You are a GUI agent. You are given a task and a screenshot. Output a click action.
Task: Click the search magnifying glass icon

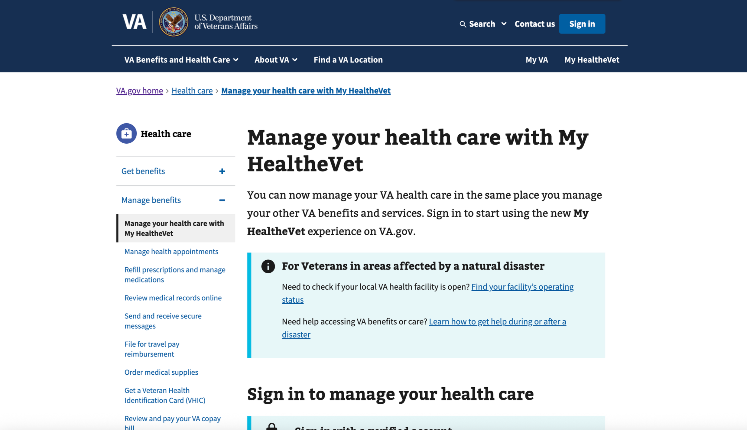[x=463, y=24]
